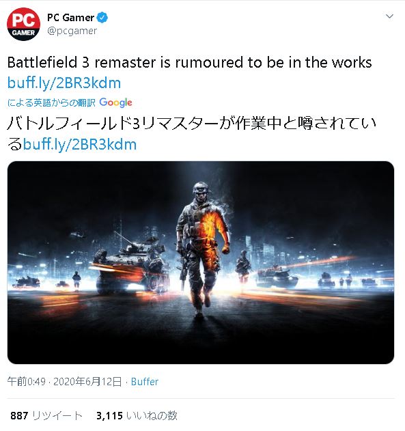Select the English Battlefield 3 remaster tweet text
Screen dimensions: 405x431
click(x=190, y=62)
